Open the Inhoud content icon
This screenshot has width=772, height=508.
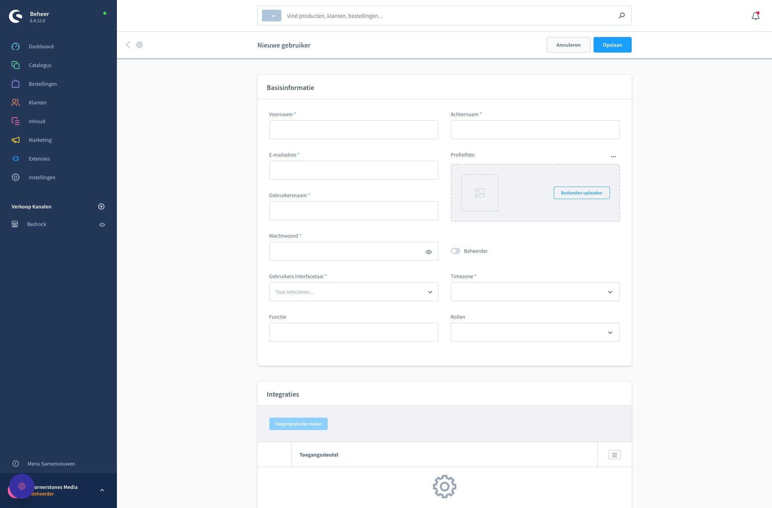coord(16,121)
